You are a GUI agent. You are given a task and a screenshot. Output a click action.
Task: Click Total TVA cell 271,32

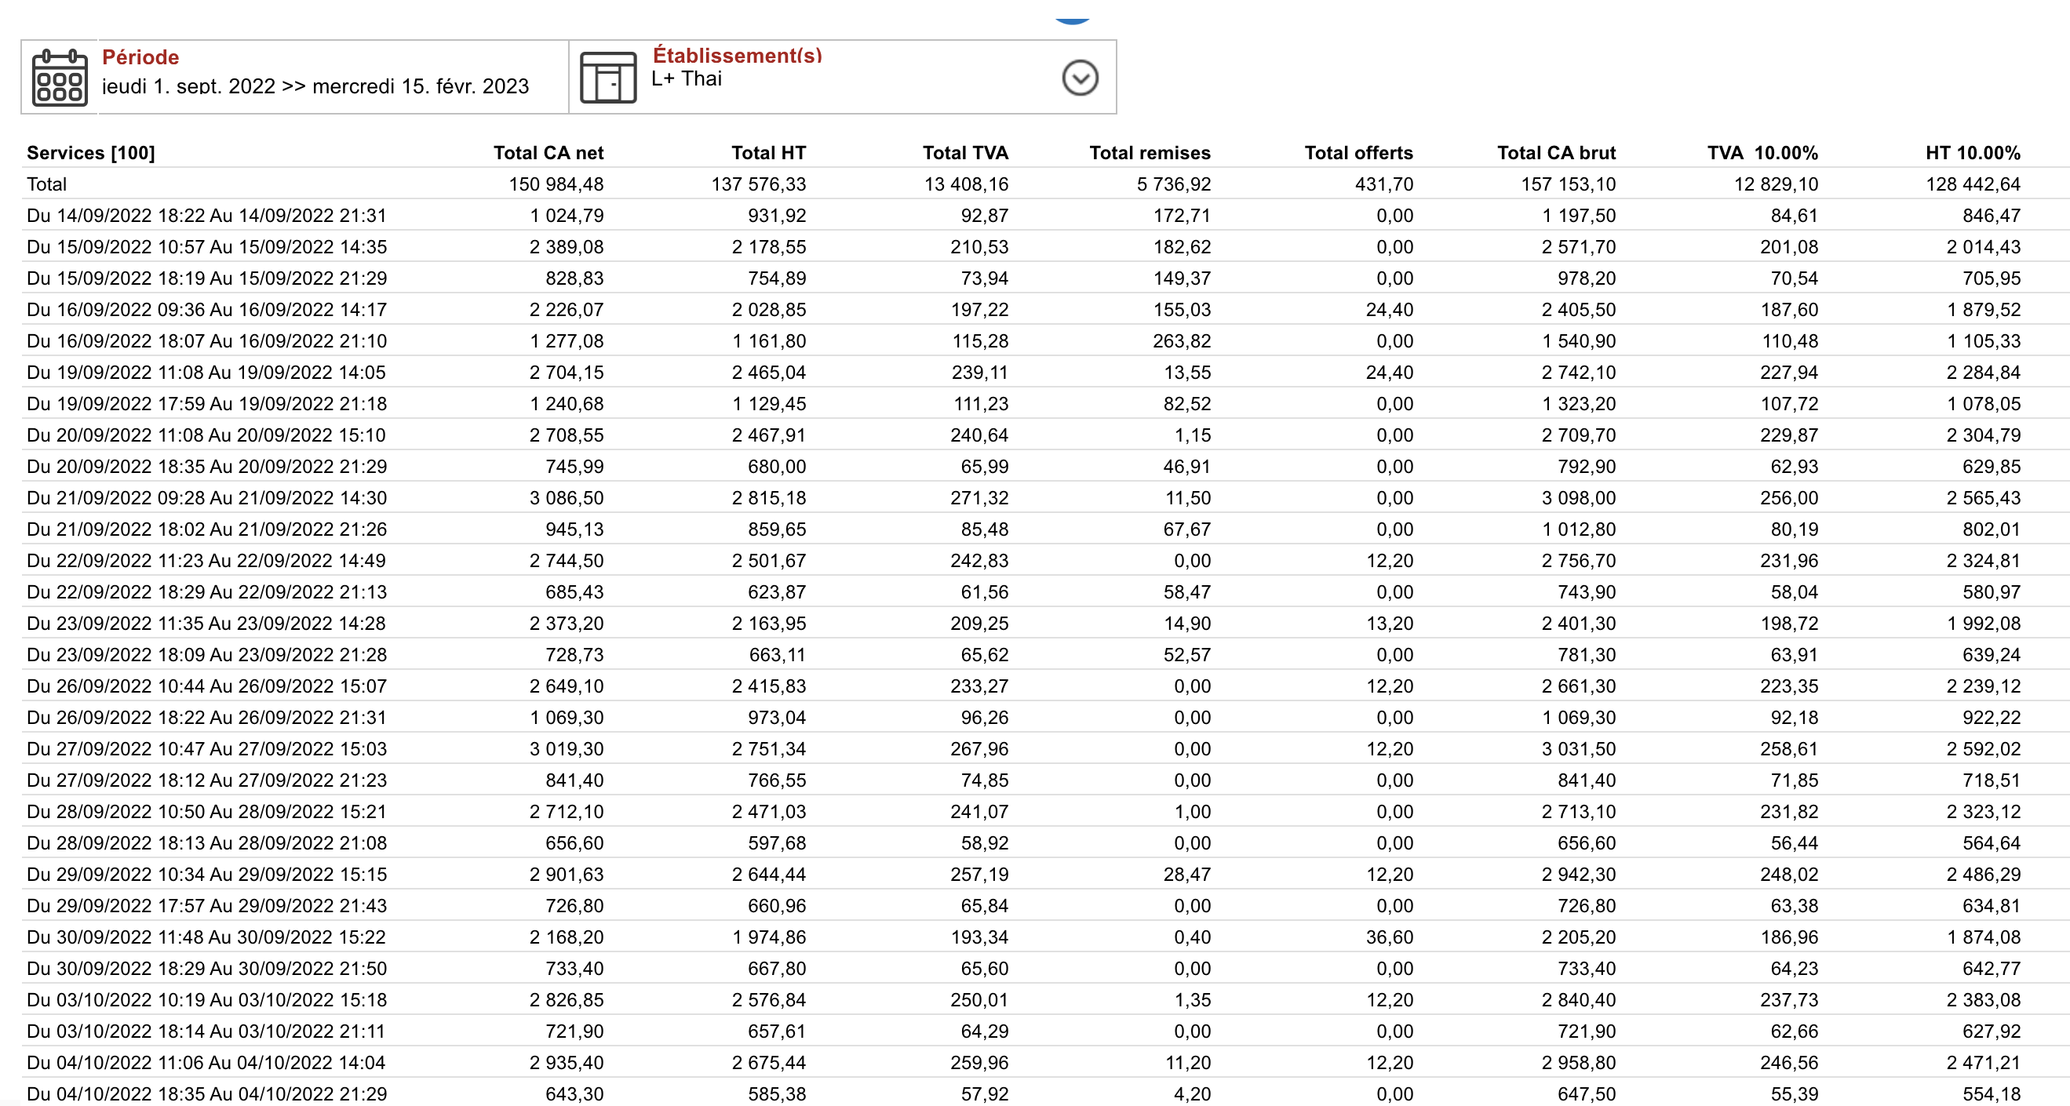[979, 497]
